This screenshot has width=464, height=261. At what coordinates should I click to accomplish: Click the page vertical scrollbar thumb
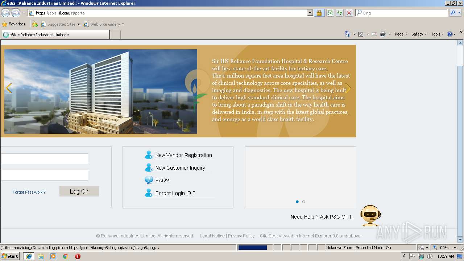460,151
